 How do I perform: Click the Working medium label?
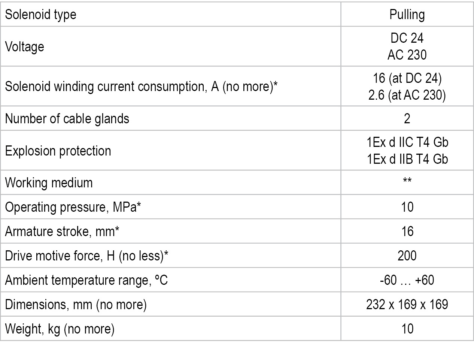49,183
